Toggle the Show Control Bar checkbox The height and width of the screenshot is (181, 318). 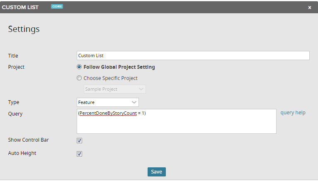coord(79,140)
